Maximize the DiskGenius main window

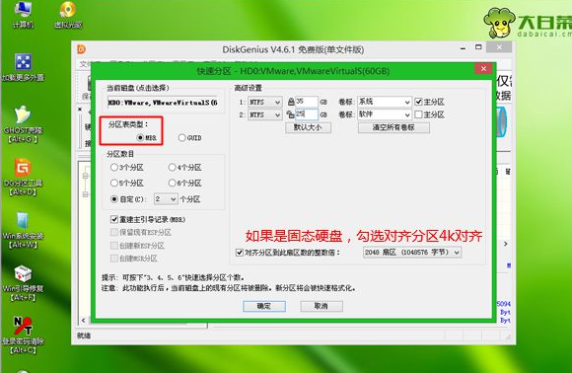click(x=478, y=47)
